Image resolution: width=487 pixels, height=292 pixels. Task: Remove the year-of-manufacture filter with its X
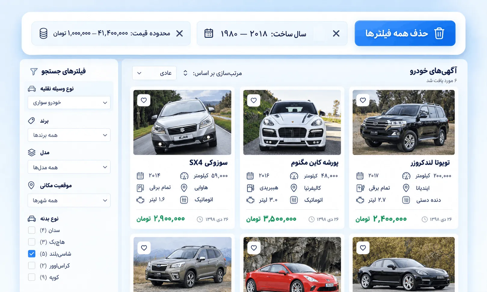[x=336, y=33]
